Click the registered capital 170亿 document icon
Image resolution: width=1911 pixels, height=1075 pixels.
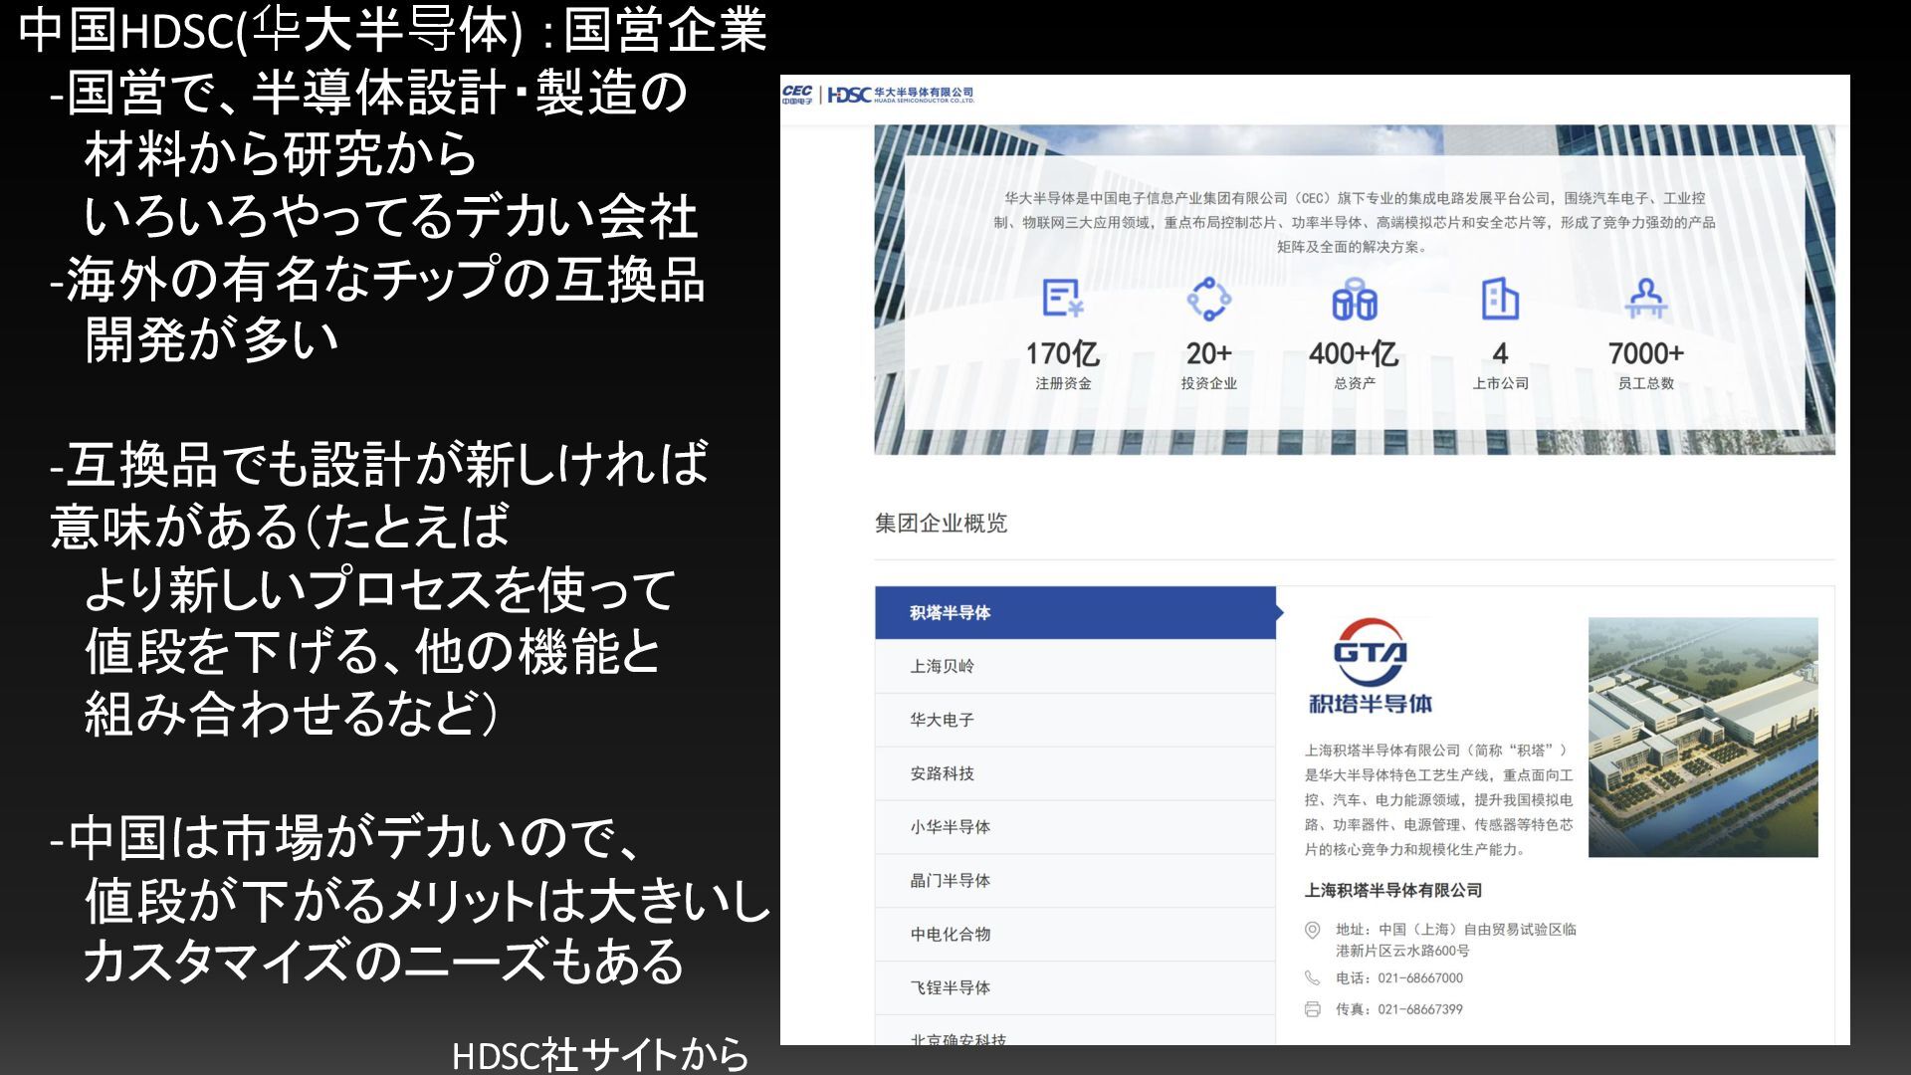pyautogui.click(x=1062, y=298)
